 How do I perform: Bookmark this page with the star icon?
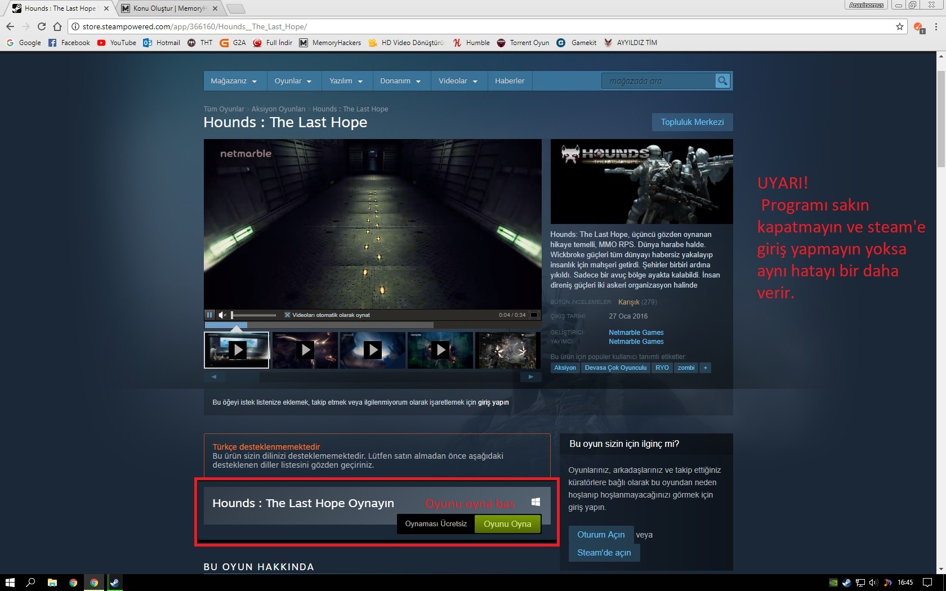click(x=899, y=26)
